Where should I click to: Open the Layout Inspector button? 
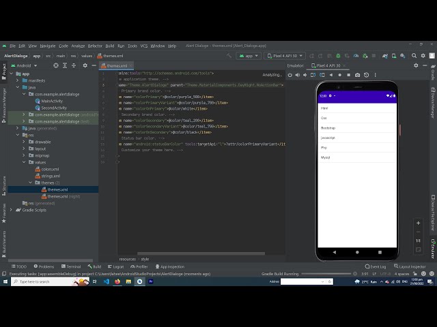(x=410, y=266)
